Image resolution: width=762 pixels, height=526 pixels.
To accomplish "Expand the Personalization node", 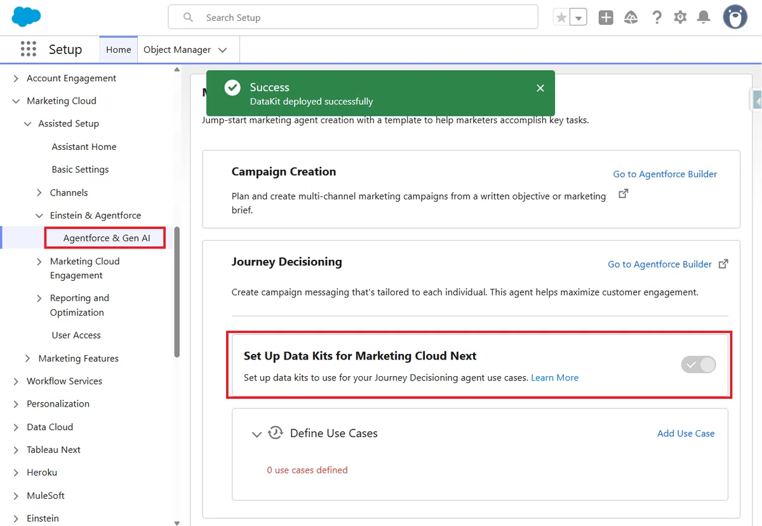I will [17, 404].
